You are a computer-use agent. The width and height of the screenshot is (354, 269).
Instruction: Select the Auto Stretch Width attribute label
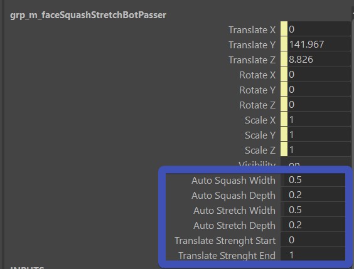click(234, 211)
